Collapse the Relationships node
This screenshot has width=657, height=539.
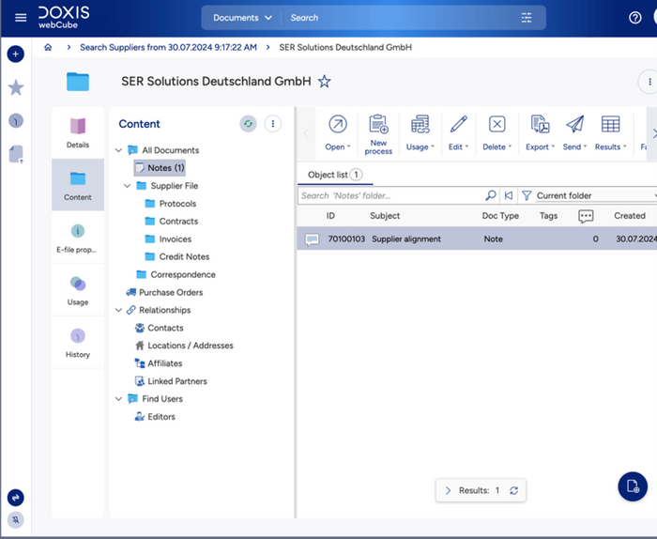click(118, 310)
